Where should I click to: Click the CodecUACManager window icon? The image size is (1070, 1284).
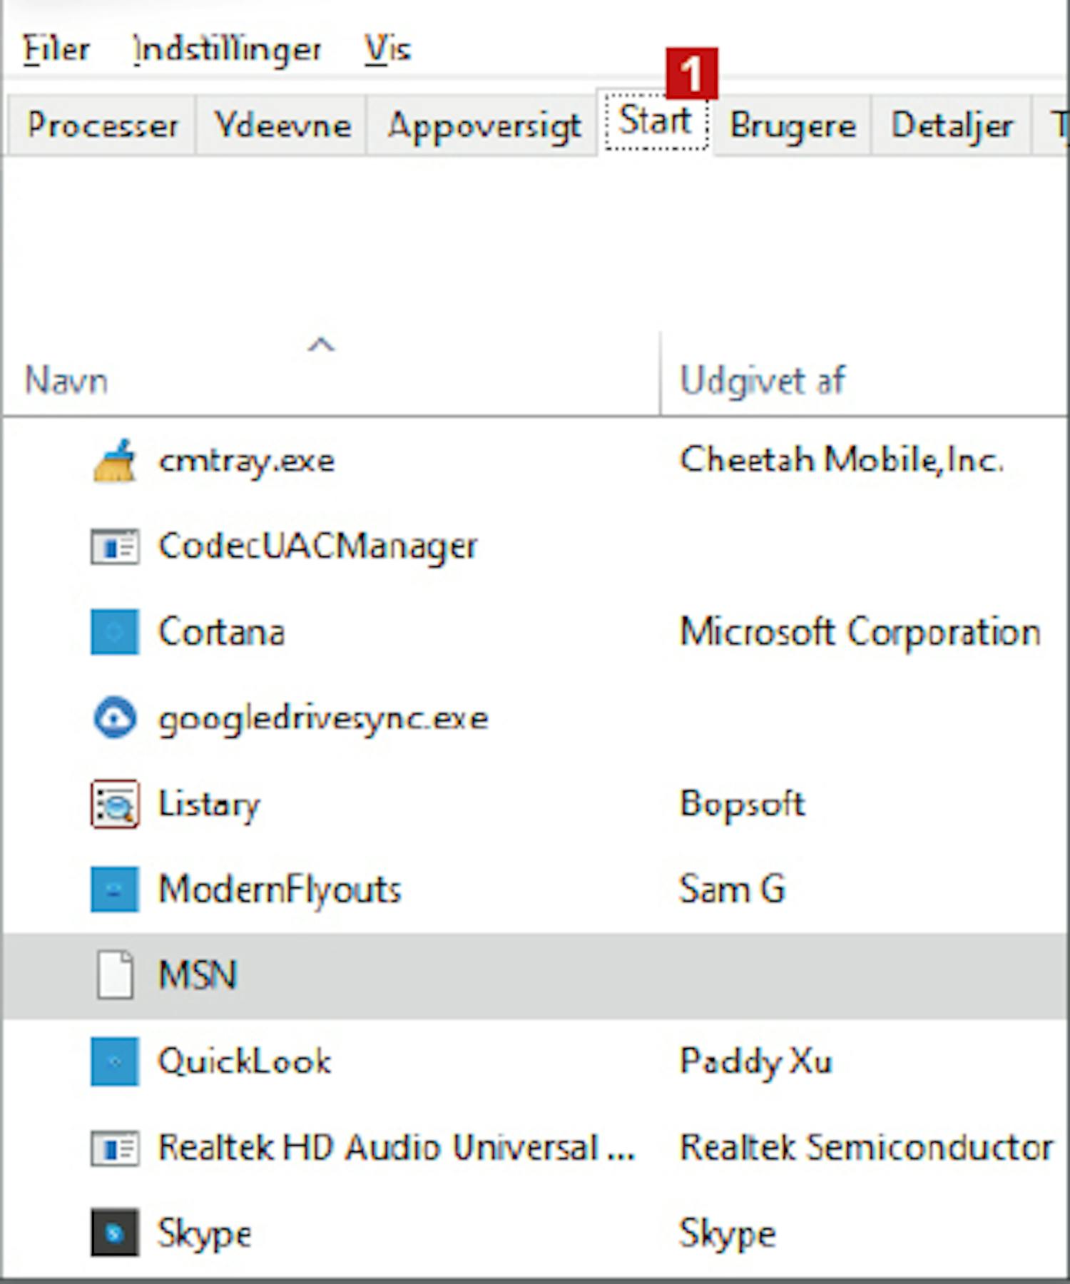[x=114, y=547]
